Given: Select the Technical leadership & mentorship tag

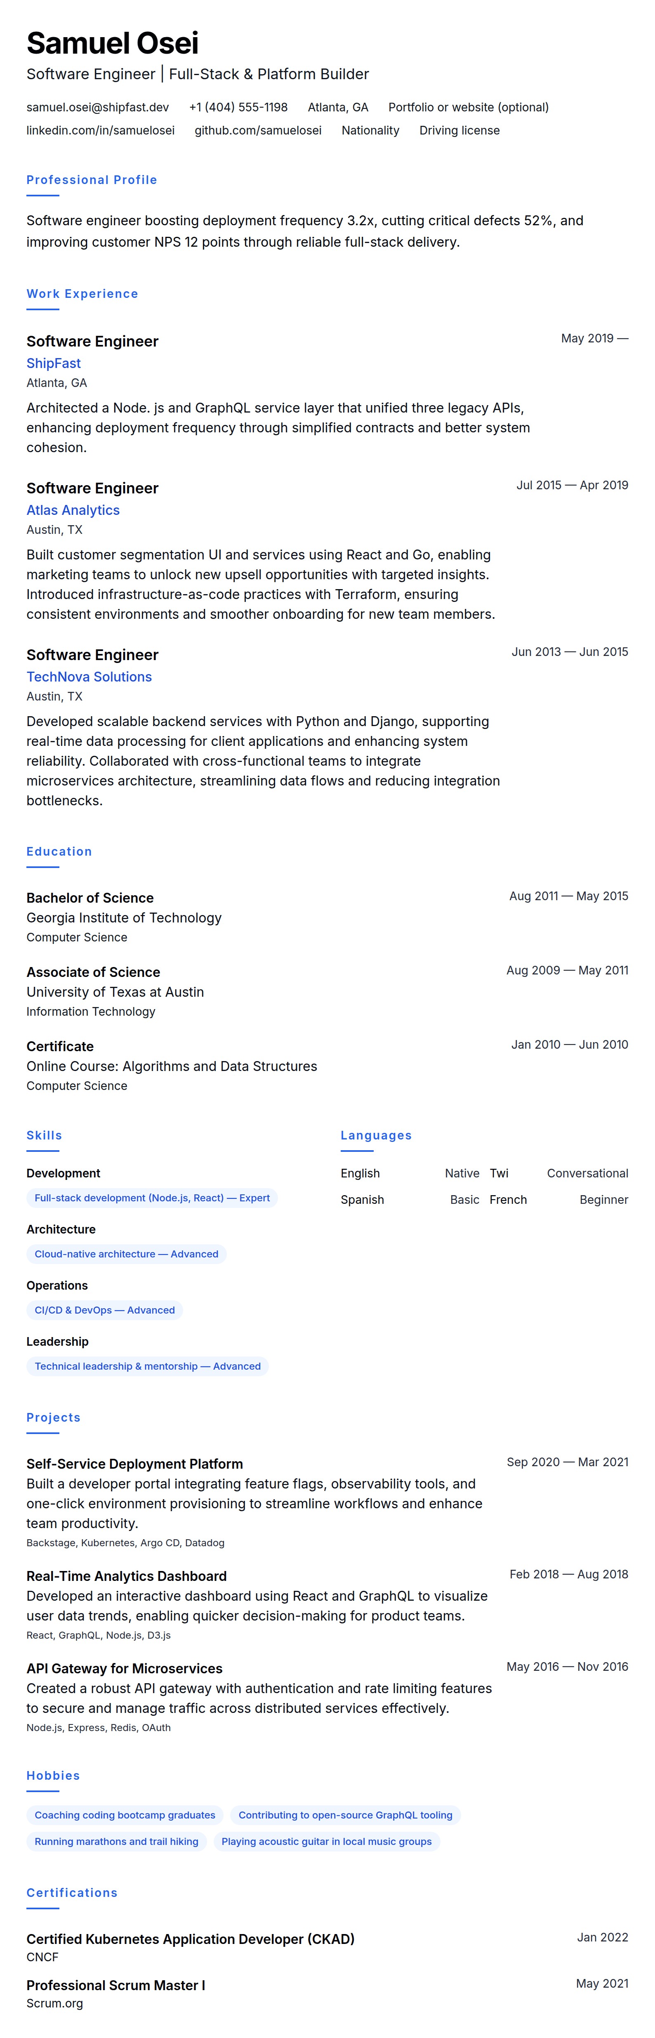Looking at the screenshot, I should point(147,1366).
